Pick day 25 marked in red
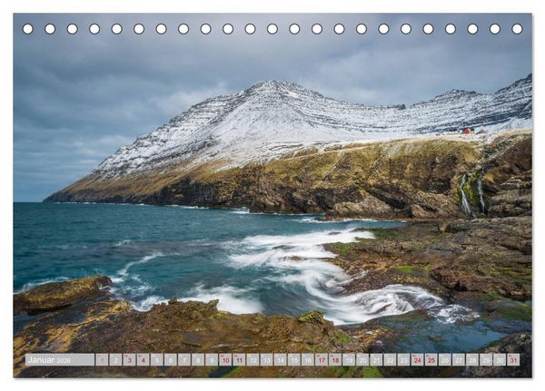 tap(431, 360)
